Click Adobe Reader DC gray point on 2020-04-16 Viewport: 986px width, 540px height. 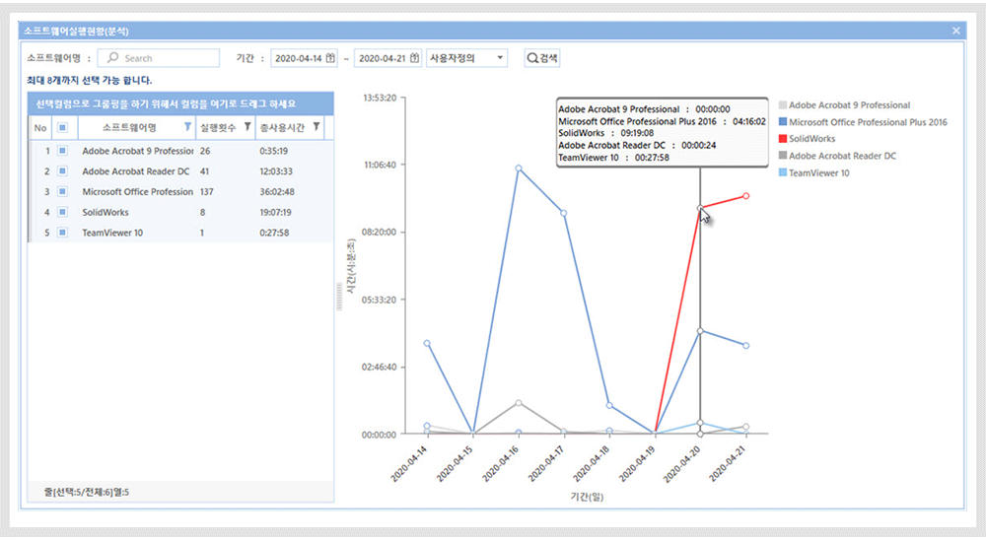coord(519,402)
